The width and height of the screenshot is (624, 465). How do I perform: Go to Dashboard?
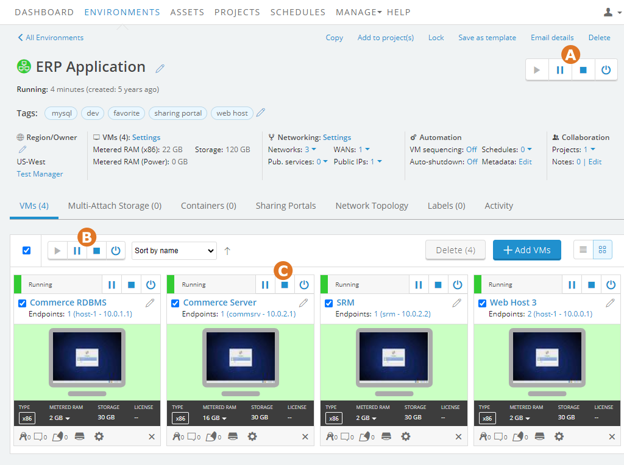click(44, 12)
